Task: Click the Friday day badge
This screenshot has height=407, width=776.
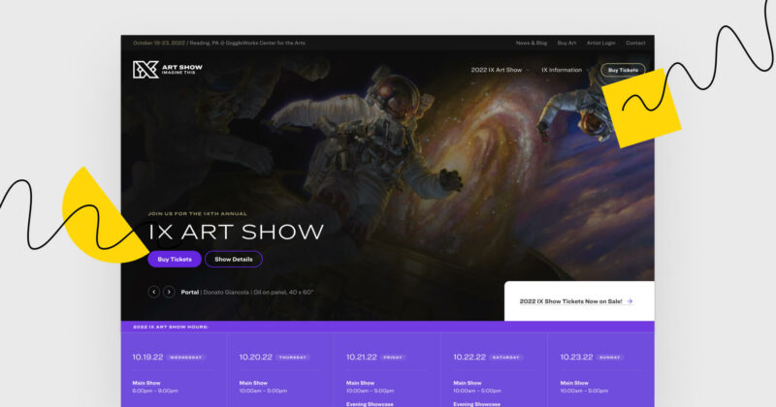Action: pos(393,357)
